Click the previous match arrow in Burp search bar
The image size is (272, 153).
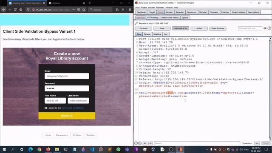click(x=145, y=143)
